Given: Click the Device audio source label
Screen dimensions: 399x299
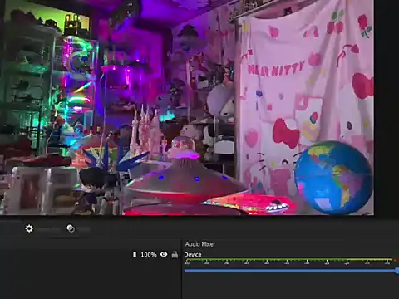Looking at the screenshot, I should (193, 254).
